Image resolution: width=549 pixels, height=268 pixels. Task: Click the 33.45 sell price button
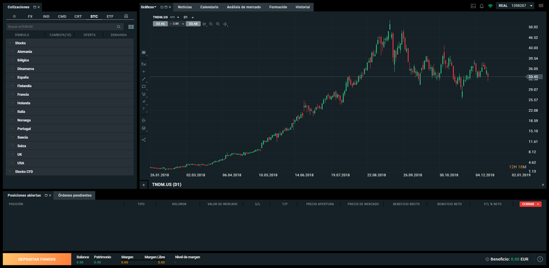tap(160, 24)
